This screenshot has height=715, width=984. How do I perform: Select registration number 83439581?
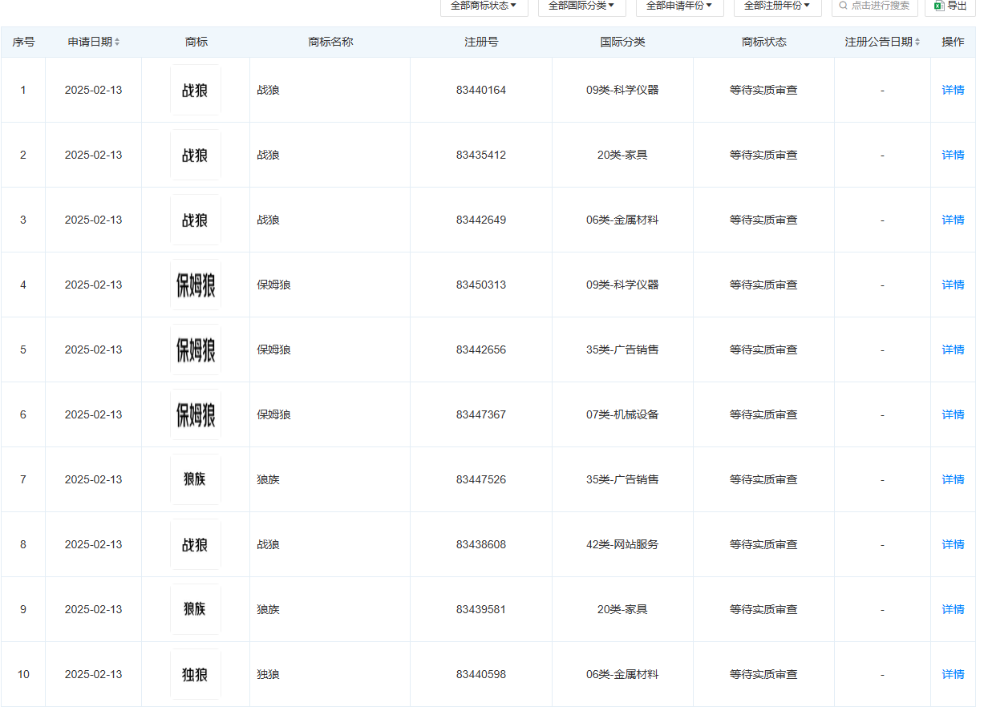481,609
